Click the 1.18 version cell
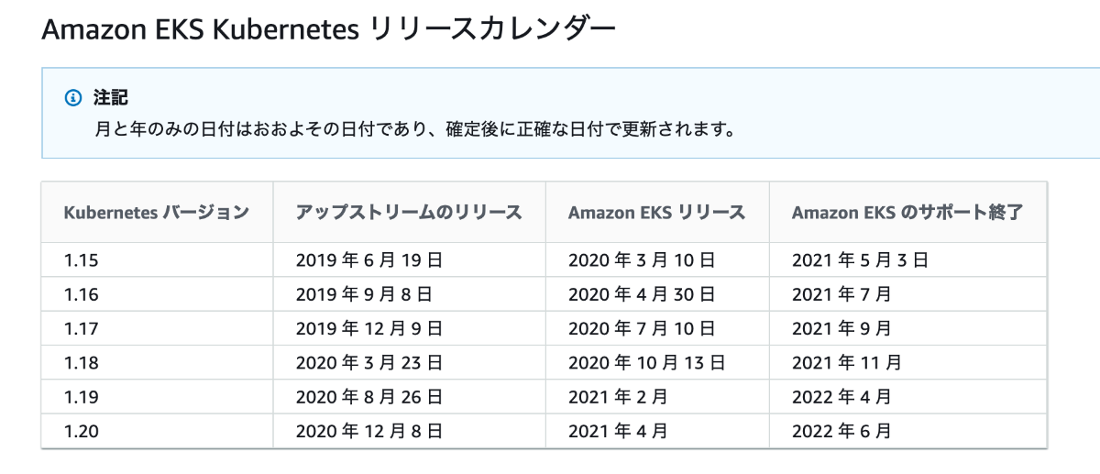 82,362
